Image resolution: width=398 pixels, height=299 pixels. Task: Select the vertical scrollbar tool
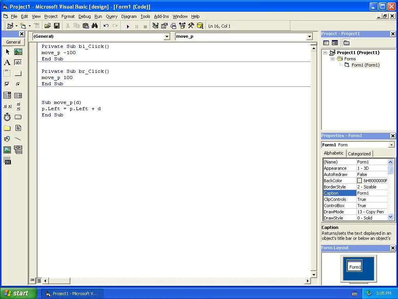click(x=18, y=106)
